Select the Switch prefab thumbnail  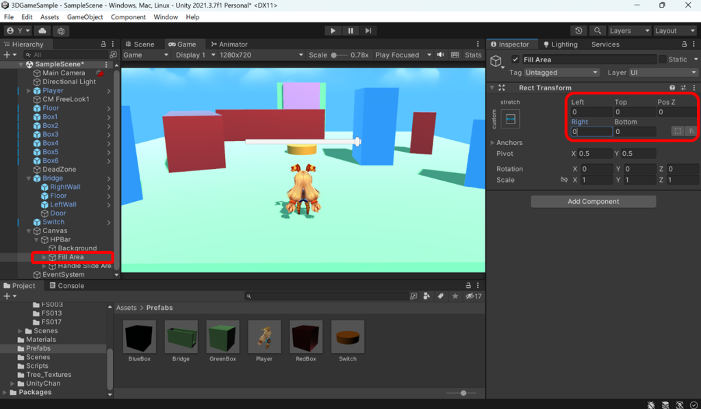pyautogui.click(x=347, y=336)
